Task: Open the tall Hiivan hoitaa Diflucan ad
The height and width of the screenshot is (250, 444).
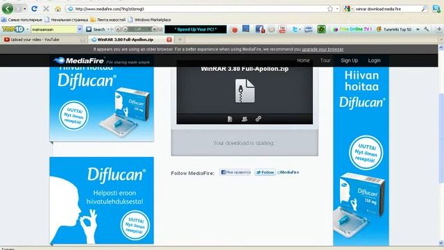Action: pos(361,156)
